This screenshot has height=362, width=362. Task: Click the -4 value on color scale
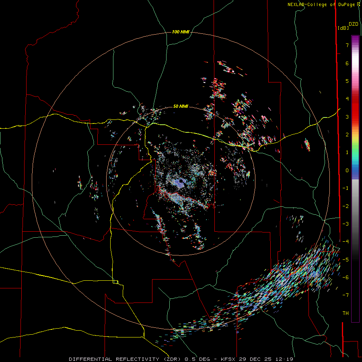click(346, 242)
